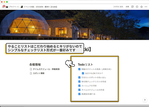Uncheck the 当日でもOKですか sub-item
The height and width of the screenshot is (107, 149).
(83, 73)
